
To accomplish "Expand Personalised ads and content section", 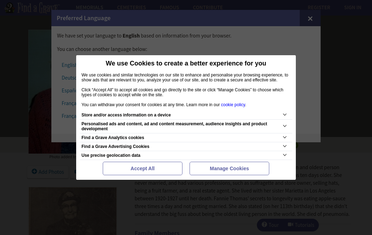I will (284, 126).
